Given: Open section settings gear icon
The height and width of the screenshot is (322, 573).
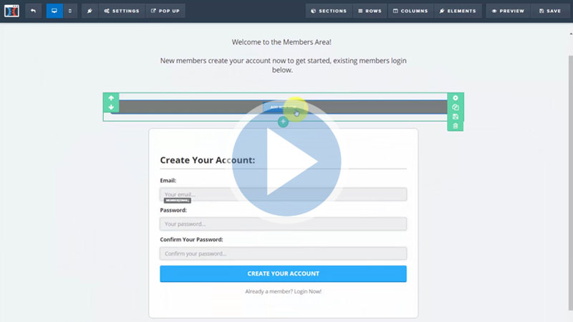Looking at the screenshot, I should (456, 98).
